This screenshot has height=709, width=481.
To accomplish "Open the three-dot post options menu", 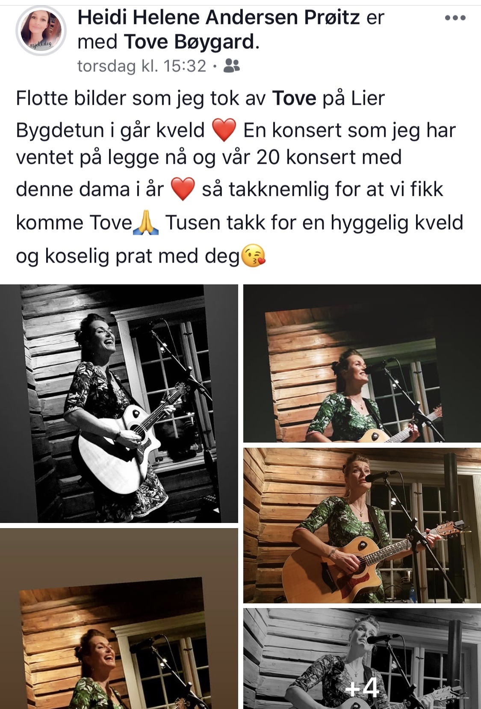I will (x=455, y=18).
